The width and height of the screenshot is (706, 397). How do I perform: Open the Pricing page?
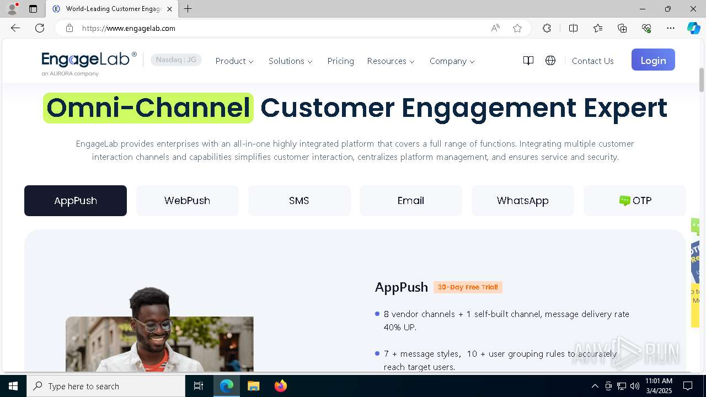pos(340,61)
